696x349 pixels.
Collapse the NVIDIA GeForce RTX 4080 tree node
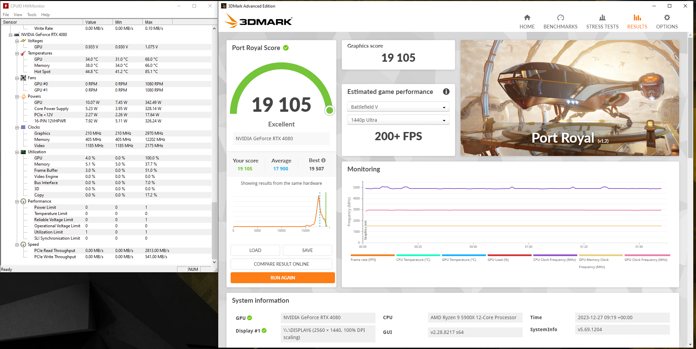click(10, 35)
